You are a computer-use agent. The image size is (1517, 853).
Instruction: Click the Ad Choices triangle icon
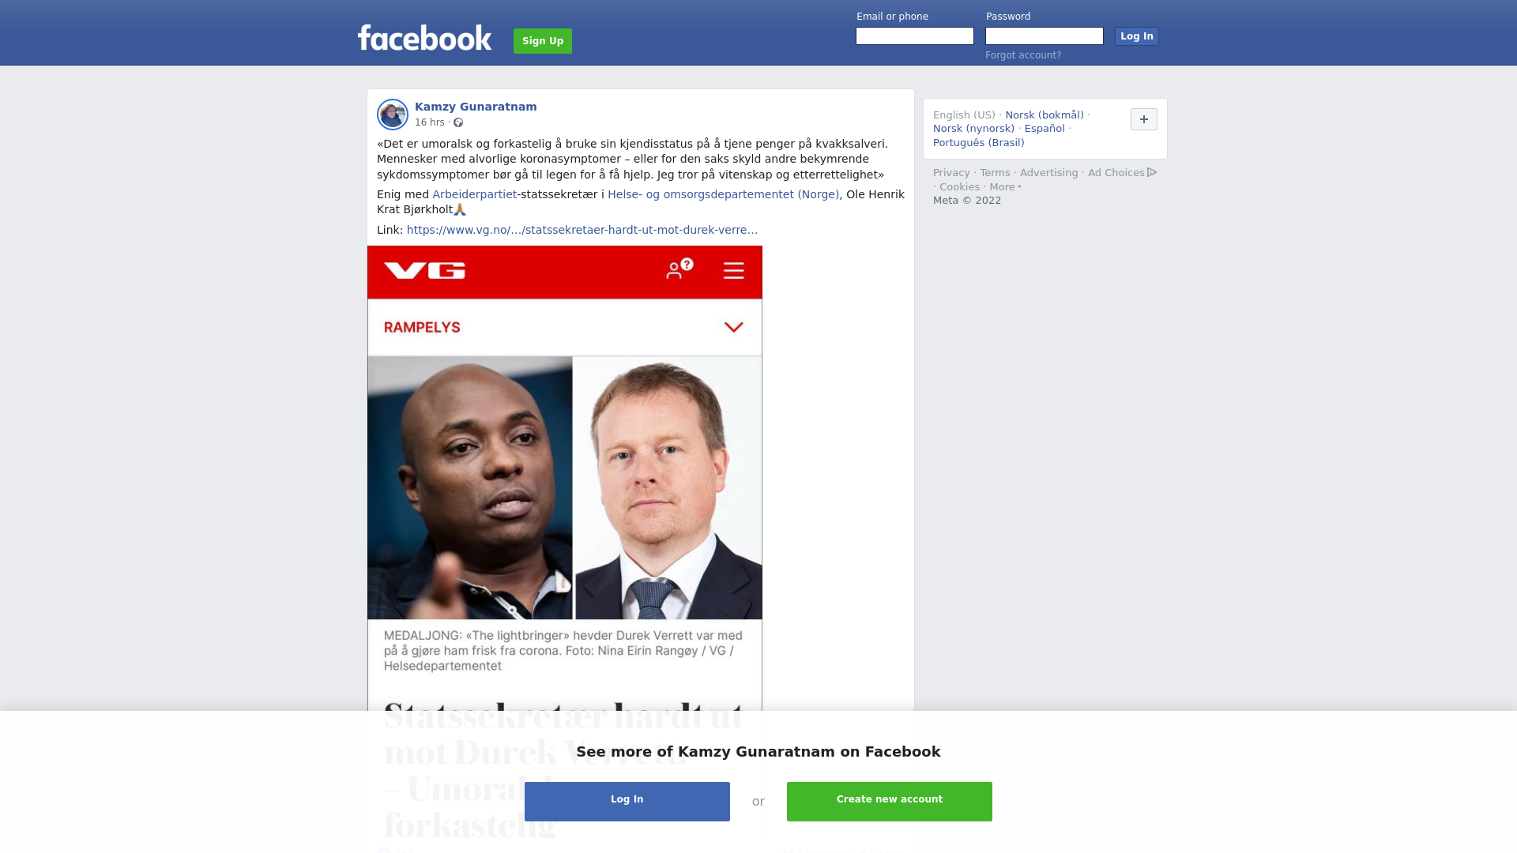coord(1152,172)
